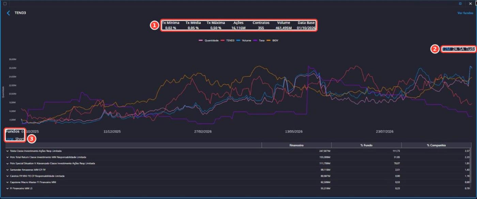477x199 pixels.
Task: Click the Contratos value 355
Action: tap(261, 28)
